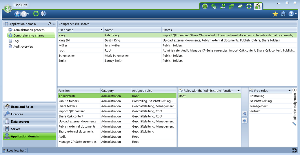Collapse the Edit role assignment side panel

[294, 90]
